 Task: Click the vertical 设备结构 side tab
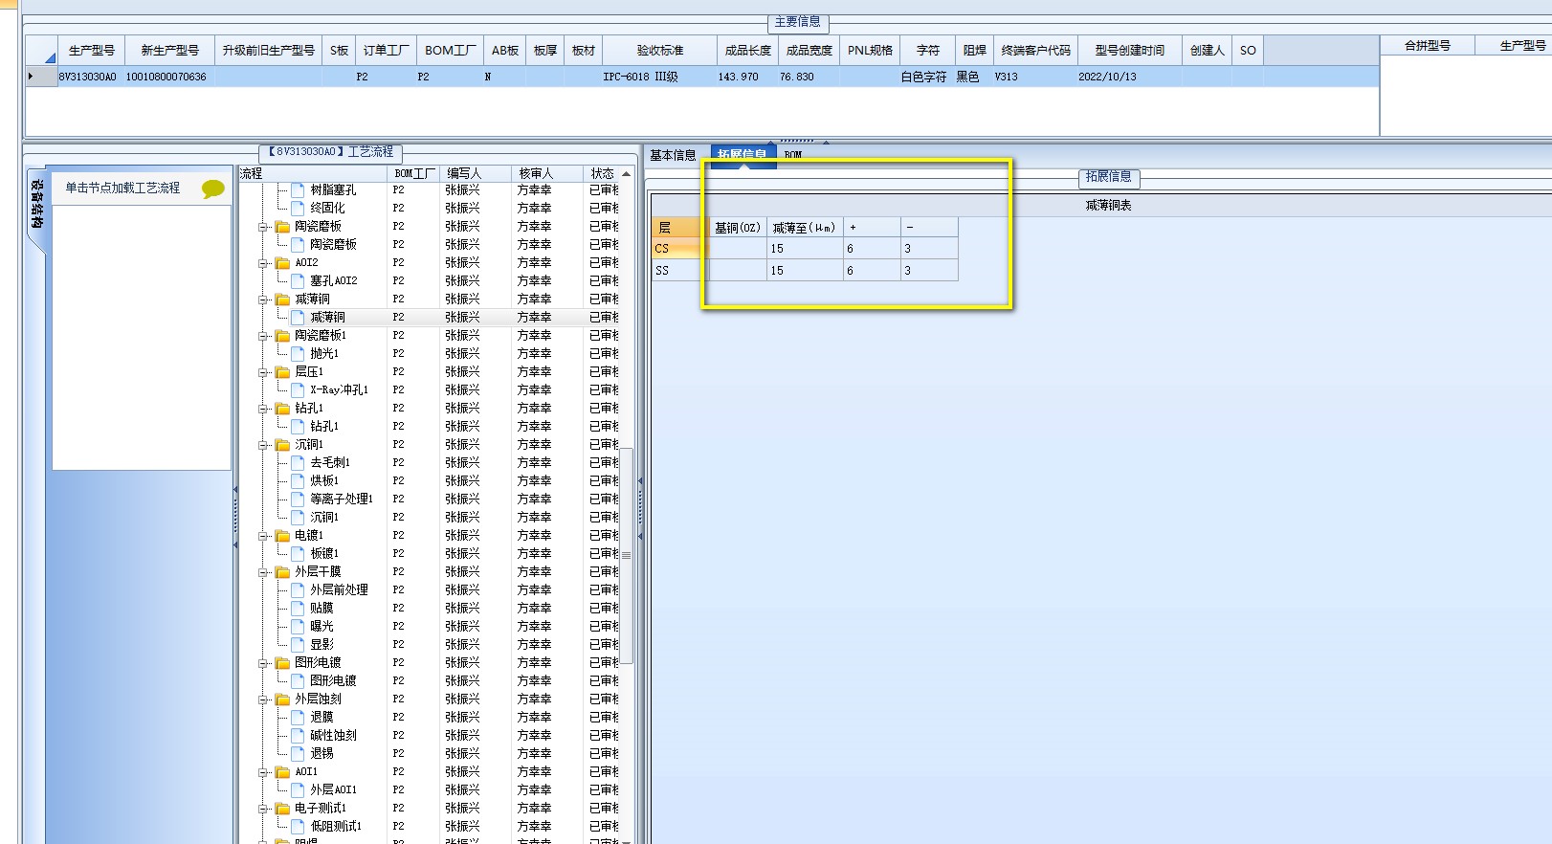[36, 204]
